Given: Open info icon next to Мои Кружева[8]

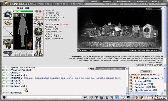Looking at the screenshot, I should click(x=156, y=90).
